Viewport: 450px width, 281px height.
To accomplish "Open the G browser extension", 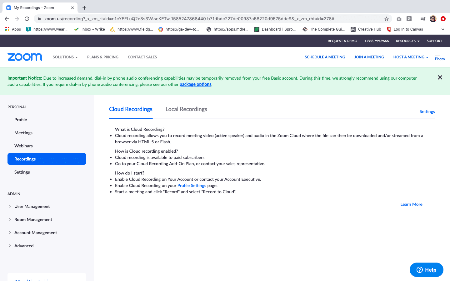I will [409, 19].
